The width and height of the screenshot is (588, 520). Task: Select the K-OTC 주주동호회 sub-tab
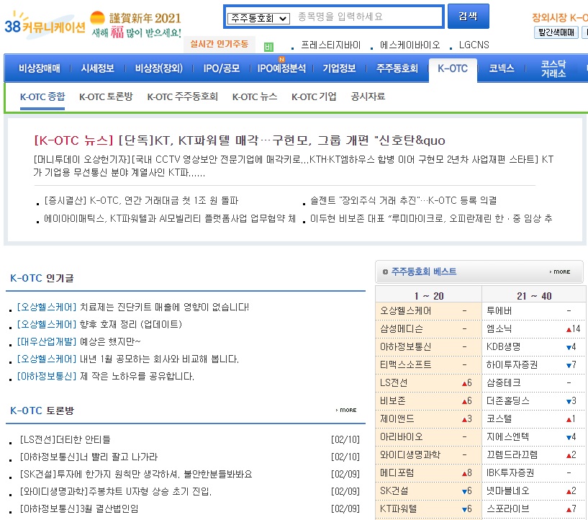click(182, 97)
